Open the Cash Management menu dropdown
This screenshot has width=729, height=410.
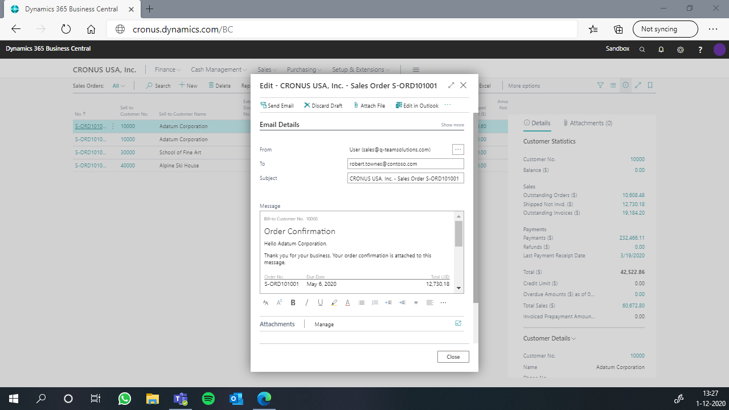tap(219, 69)
